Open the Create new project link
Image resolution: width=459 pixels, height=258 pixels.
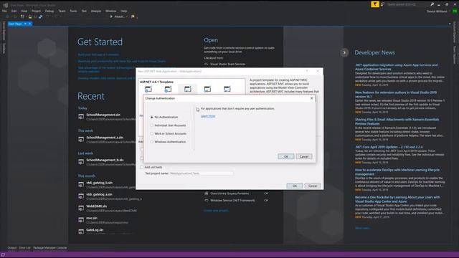click(216, 210)
